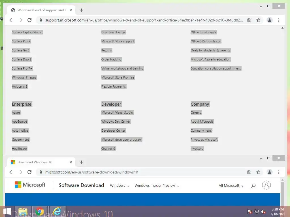View lock info for microsoft.com software-download

(x=41, y=172)
